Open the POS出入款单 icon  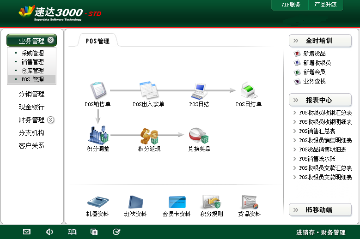coord(149,90)
